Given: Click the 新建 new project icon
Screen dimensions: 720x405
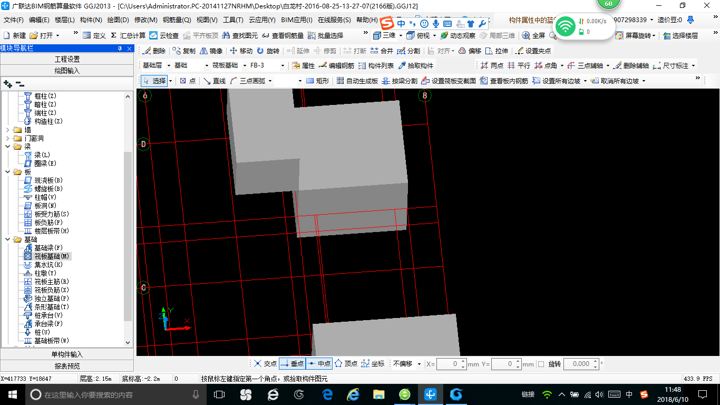Looking at the screenshot, I should 15,35.
